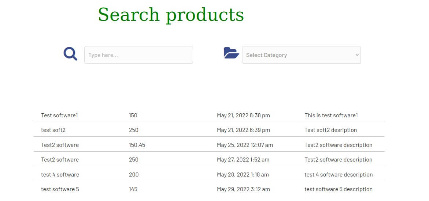The width and height of the screenshot is (429, 201).
Task: Click the 200 price cell
Action: pyautogui.click(x=134, y=175)
